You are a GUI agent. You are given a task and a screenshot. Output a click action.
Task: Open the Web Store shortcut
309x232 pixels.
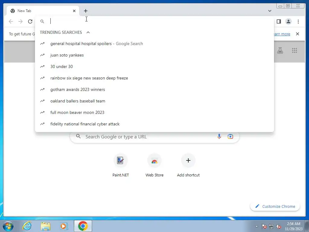154,165
